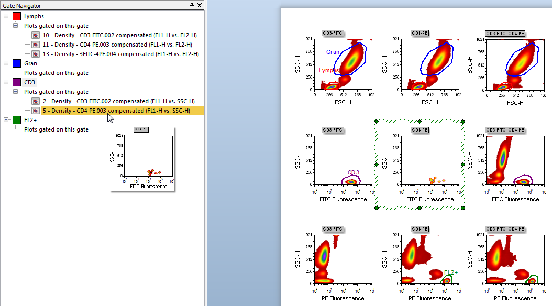Click density plot icon for plot 13
Viewport: 552px width, 306px height.
(x=36, y=54)
